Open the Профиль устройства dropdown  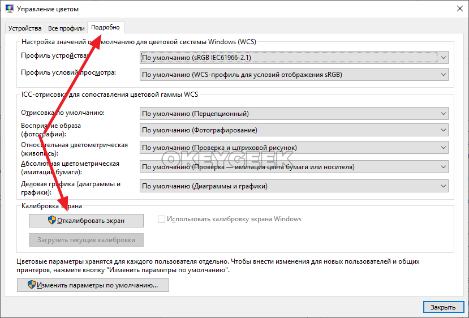[x=294, y=57]
